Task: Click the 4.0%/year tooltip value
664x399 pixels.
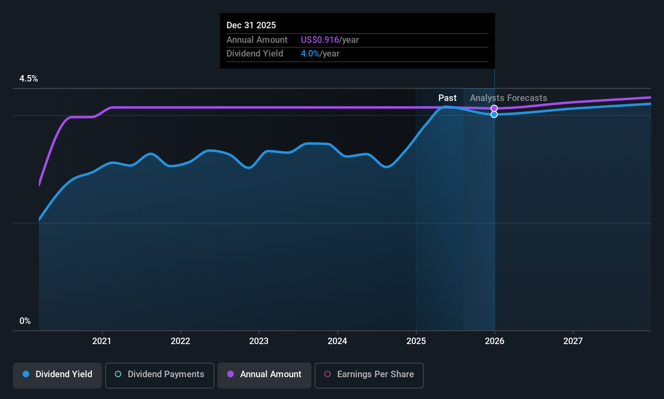Action: (x=320, y=53)
